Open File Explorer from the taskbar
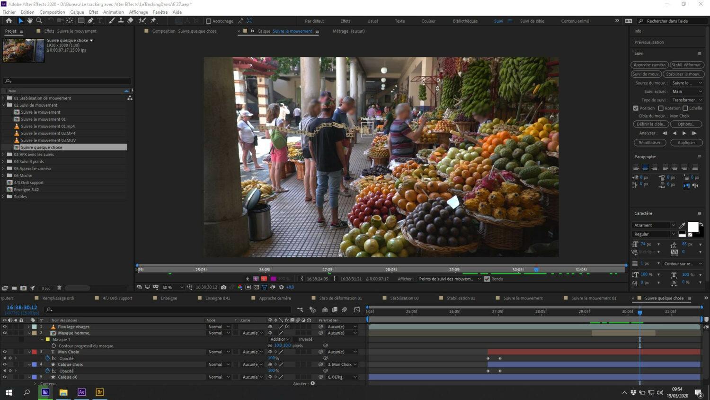The width and height of the screenshot is (710, 400). point(63,392)
